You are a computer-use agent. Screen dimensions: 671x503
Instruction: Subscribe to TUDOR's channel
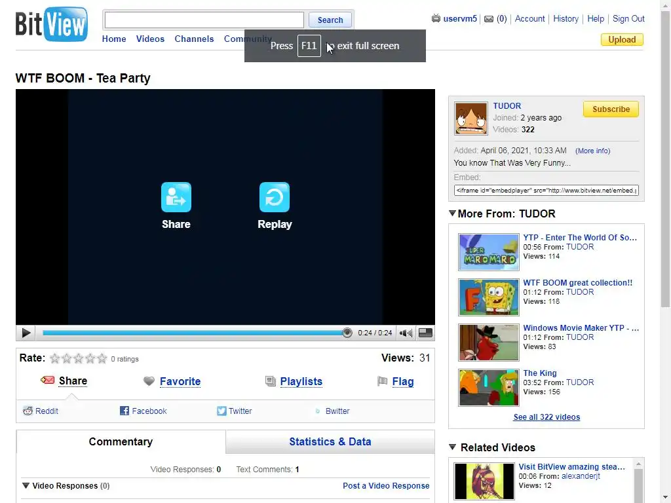pyautogui.click(x=611, y=109)
